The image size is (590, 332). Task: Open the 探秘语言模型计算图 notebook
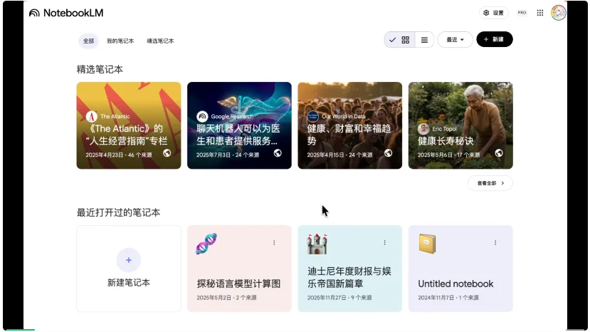click(x=239, y=269)
